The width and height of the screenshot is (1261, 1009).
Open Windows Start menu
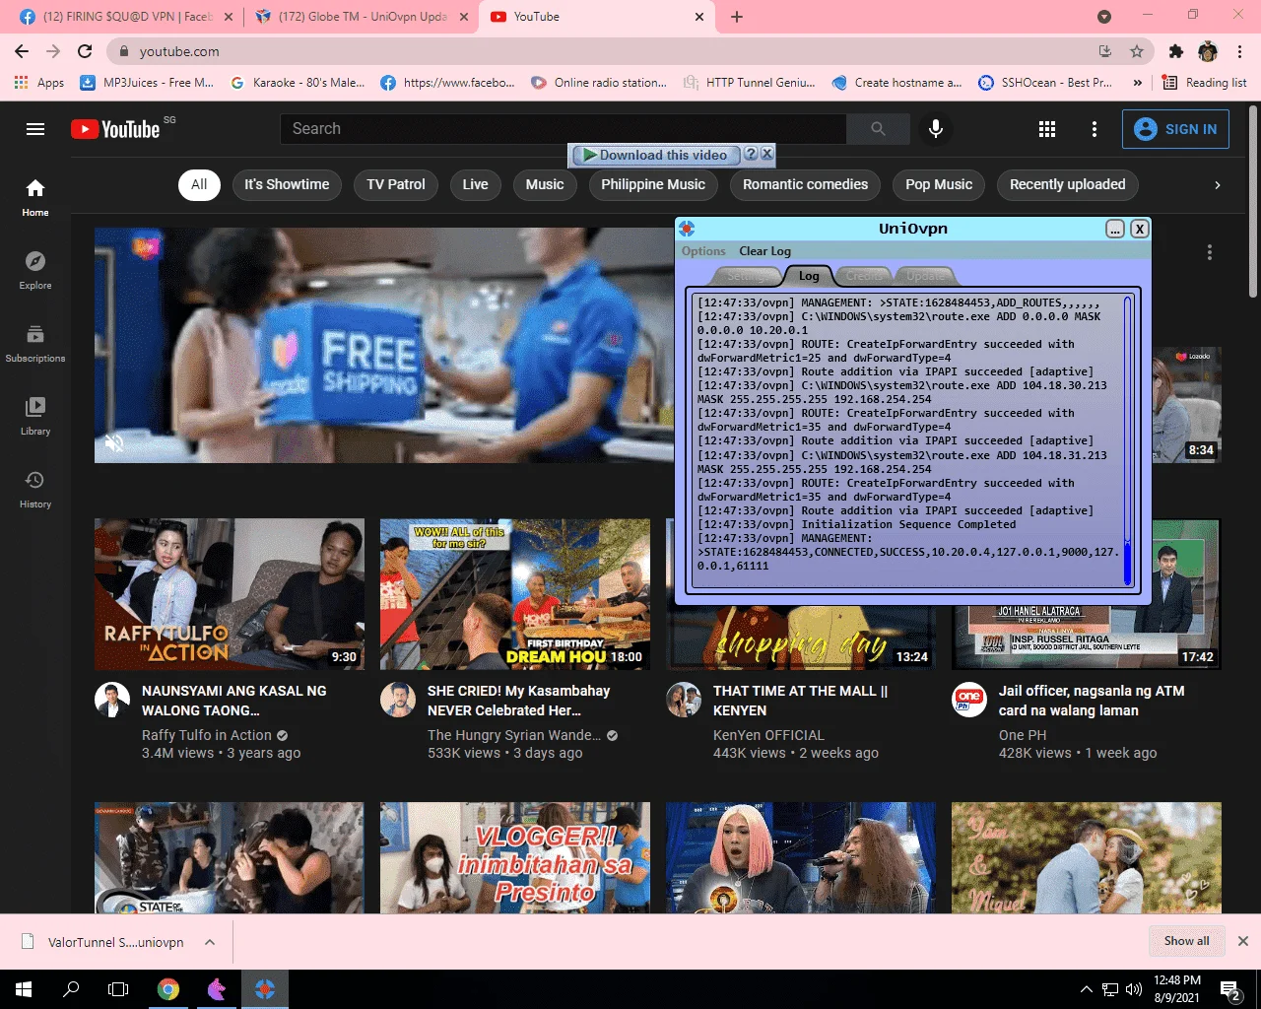[24, 989]
